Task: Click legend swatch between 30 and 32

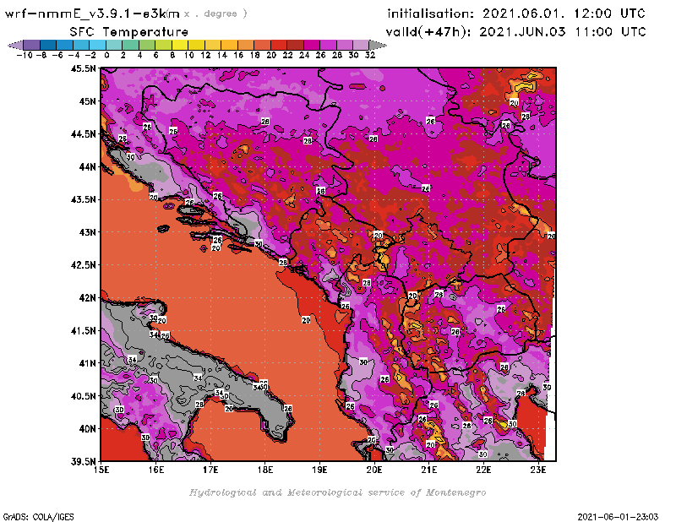Action: pyautogui.click(x=361, y=45)
